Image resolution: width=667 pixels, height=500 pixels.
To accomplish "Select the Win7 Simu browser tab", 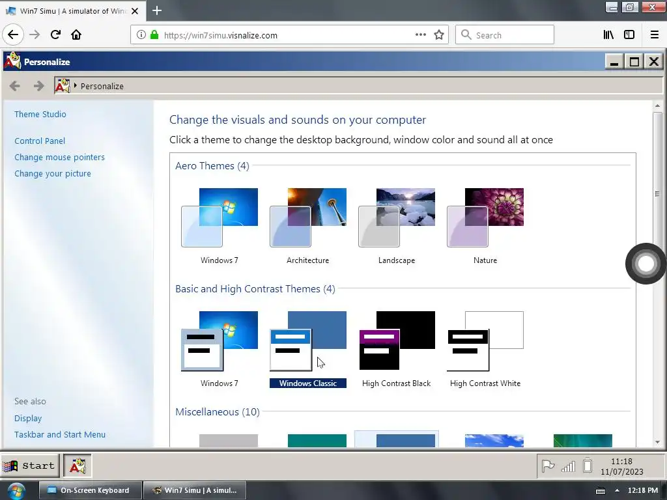I will click(72, 11).
